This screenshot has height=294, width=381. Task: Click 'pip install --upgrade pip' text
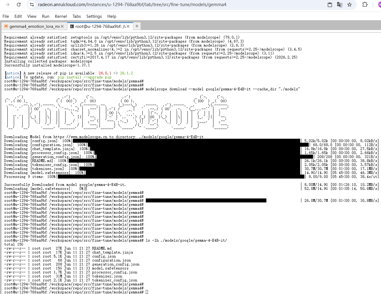(85, 77)
